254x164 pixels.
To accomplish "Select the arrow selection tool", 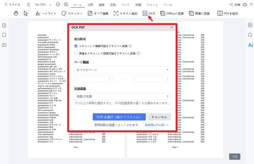I will point(25,13).
